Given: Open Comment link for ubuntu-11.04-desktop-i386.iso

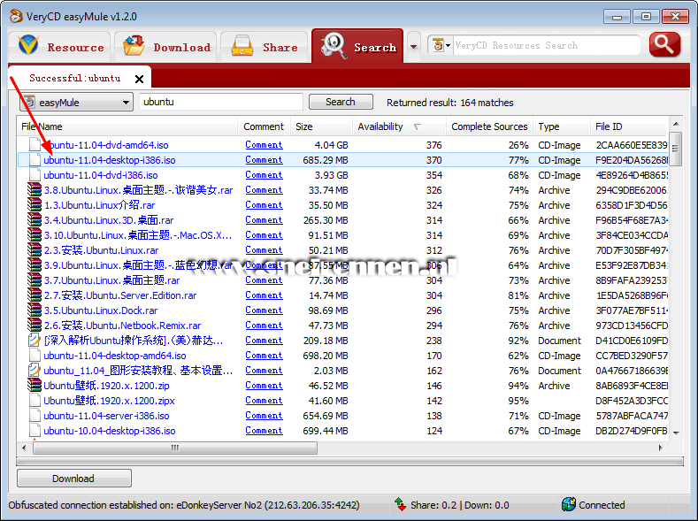Looking at the screenshot, I should pyautogui.click(x=264, y=160).
